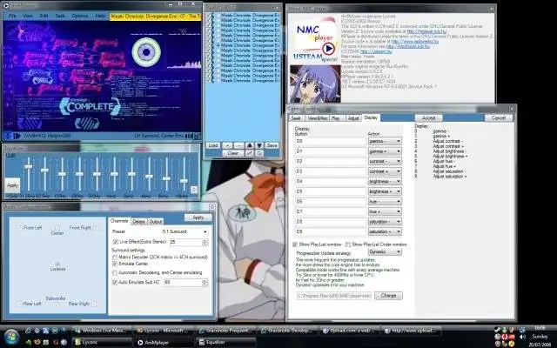
Task: Click the rightmost equalizer slider handle
Action: point(184,180)
